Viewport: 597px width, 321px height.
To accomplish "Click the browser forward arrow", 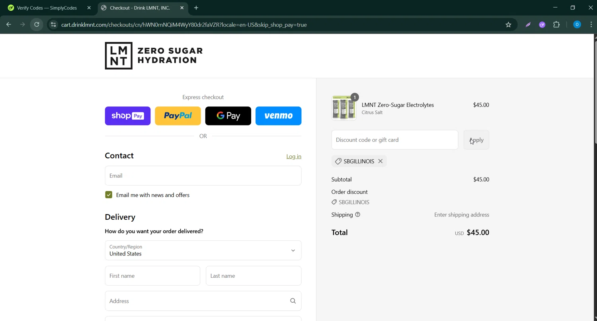I will coord(23,25).
